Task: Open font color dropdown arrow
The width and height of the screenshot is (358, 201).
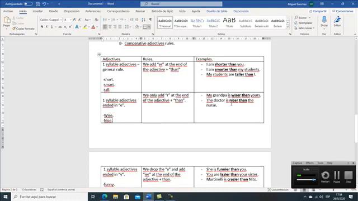Action: pyautogui.click(x=97, y=27)
